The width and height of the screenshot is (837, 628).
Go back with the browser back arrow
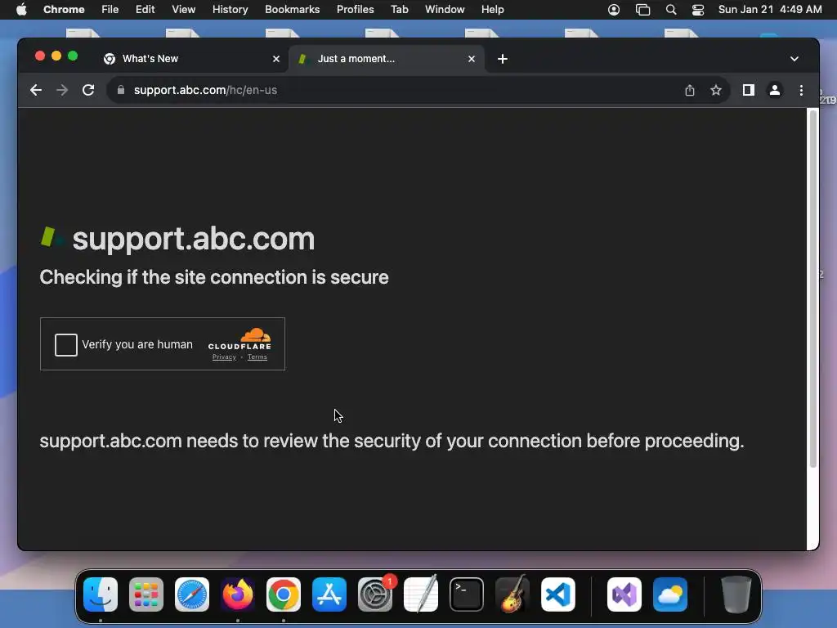(x=36, y=90)
